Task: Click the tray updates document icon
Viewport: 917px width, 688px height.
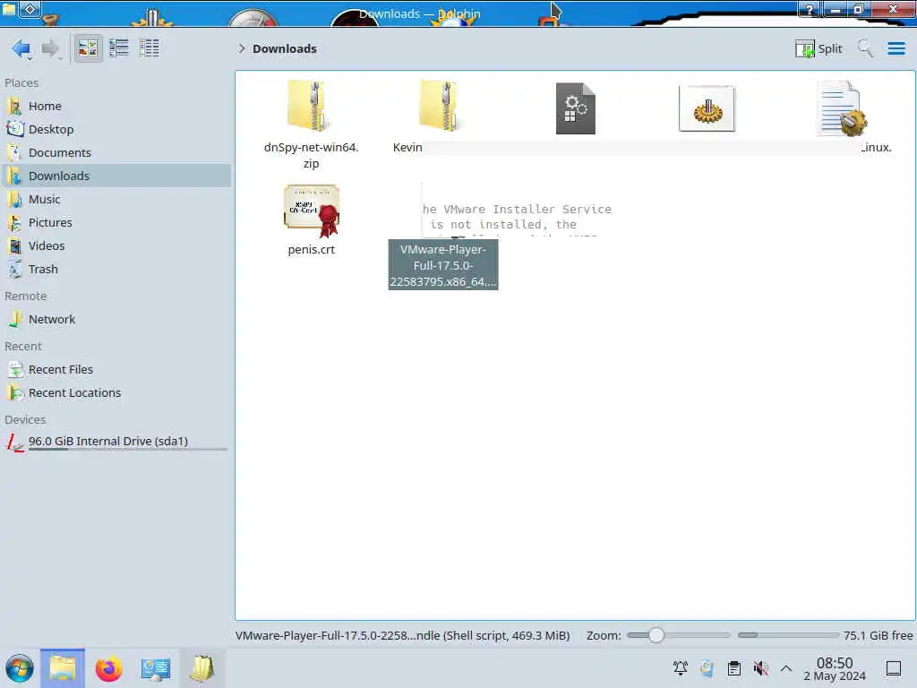Action: [707, 668]
